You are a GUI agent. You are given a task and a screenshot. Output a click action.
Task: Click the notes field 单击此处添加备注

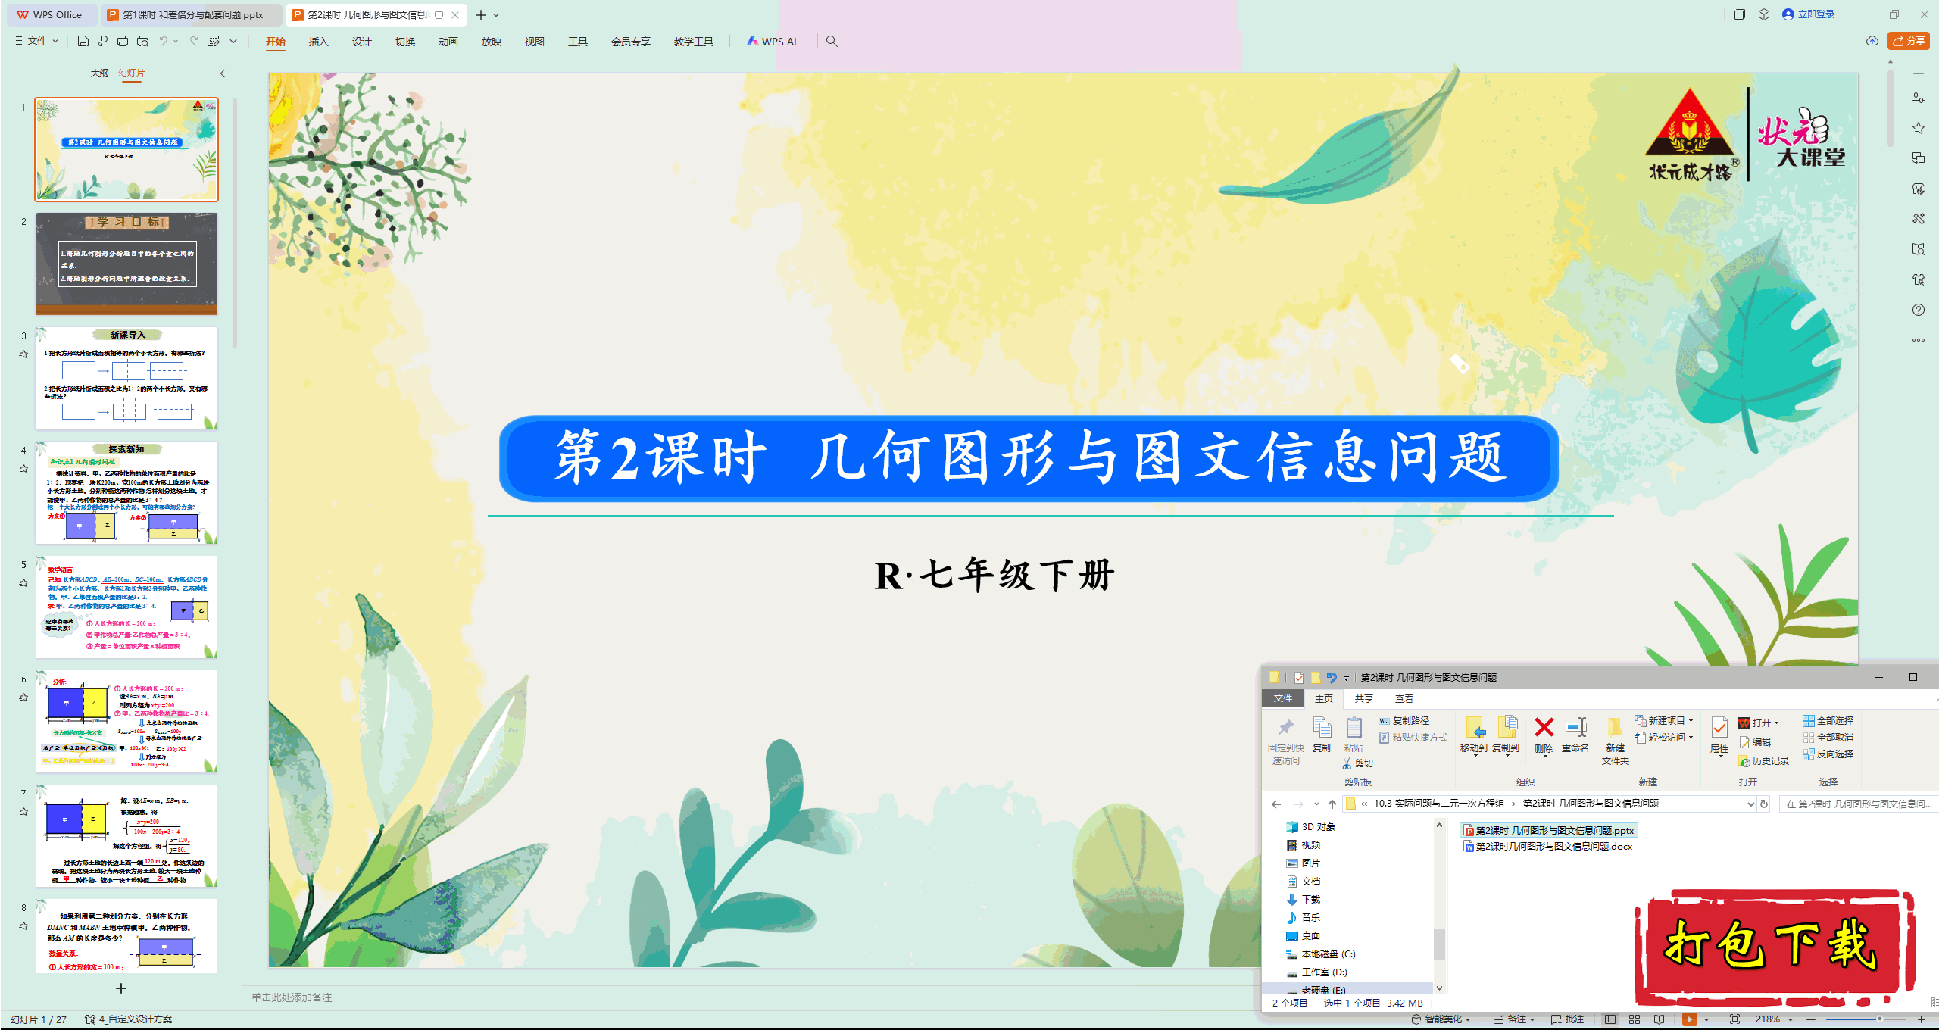[x=292, y=997]
